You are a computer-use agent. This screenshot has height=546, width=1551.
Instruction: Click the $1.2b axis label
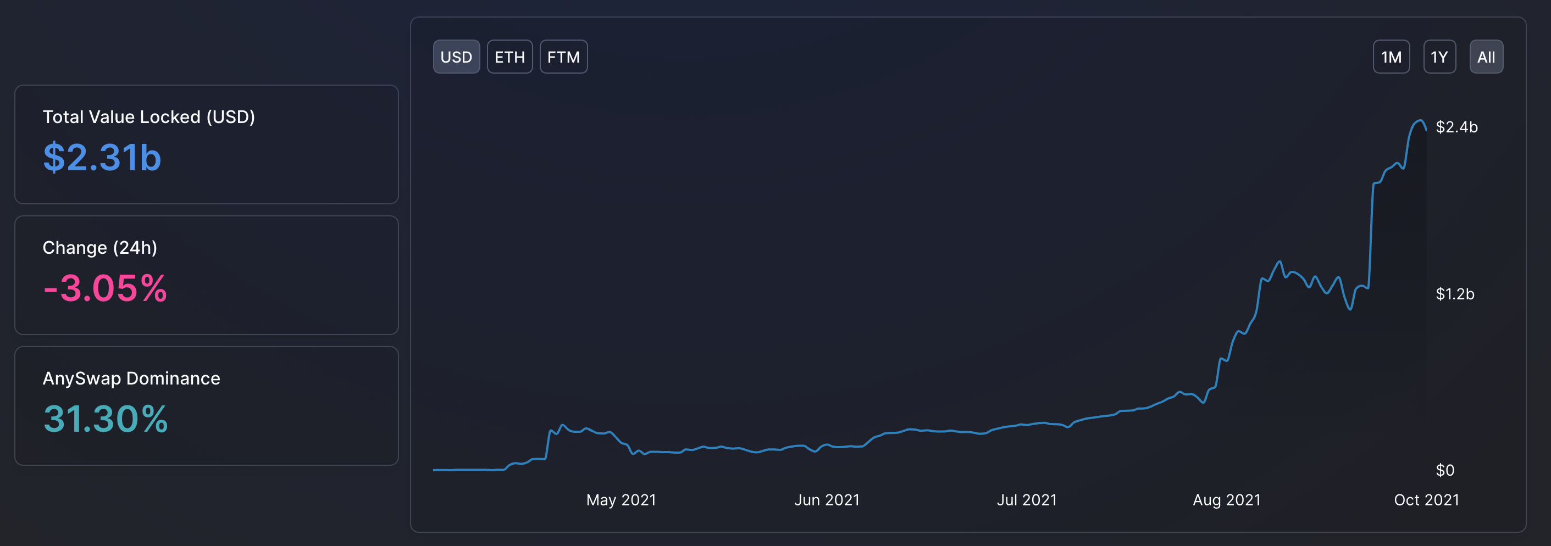1455,294
